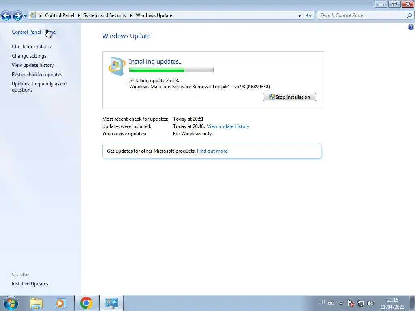Open the Windows Start menu
The width and height of the screenshot is (415, 311).
click(x=11, y=303)
